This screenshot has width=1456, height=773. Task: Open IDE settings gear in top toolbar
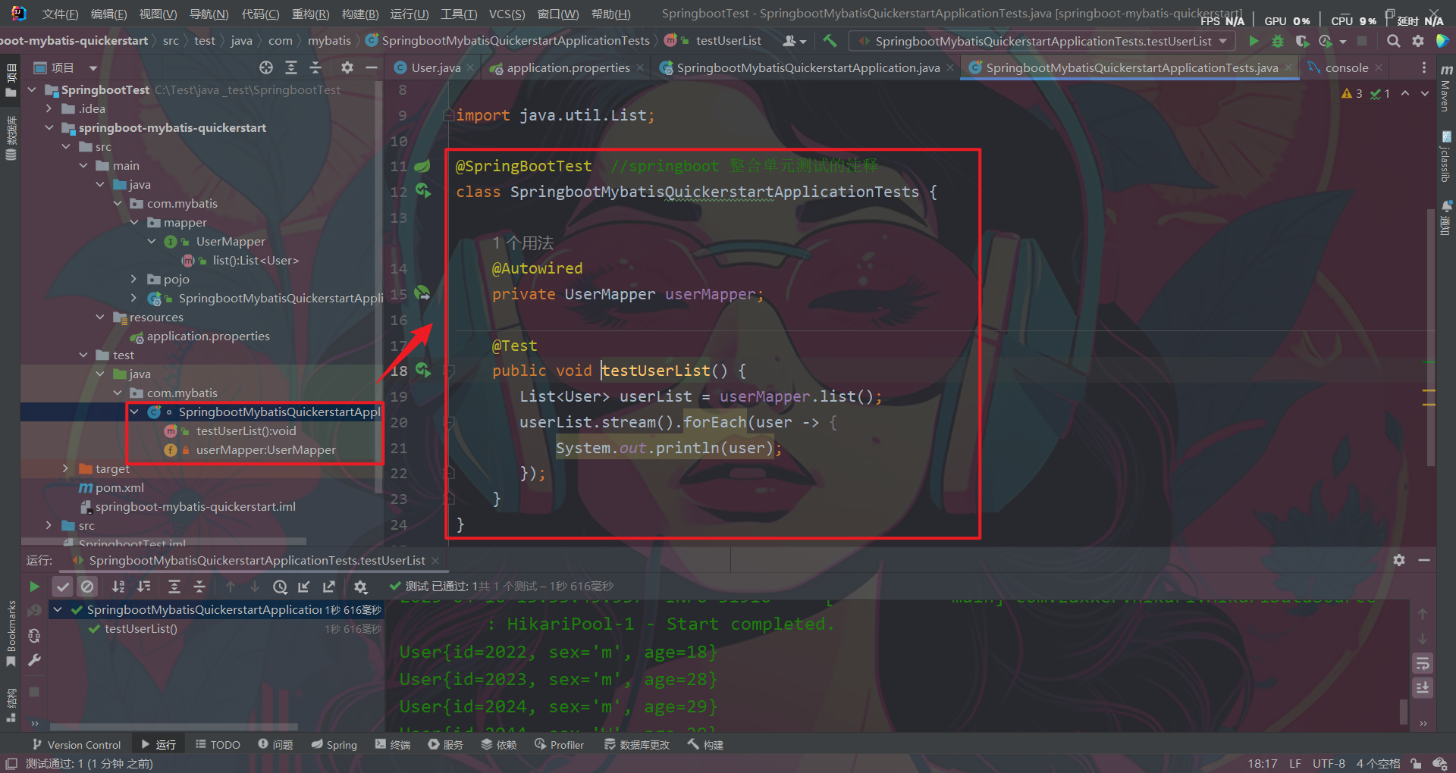coord(1417,41)
